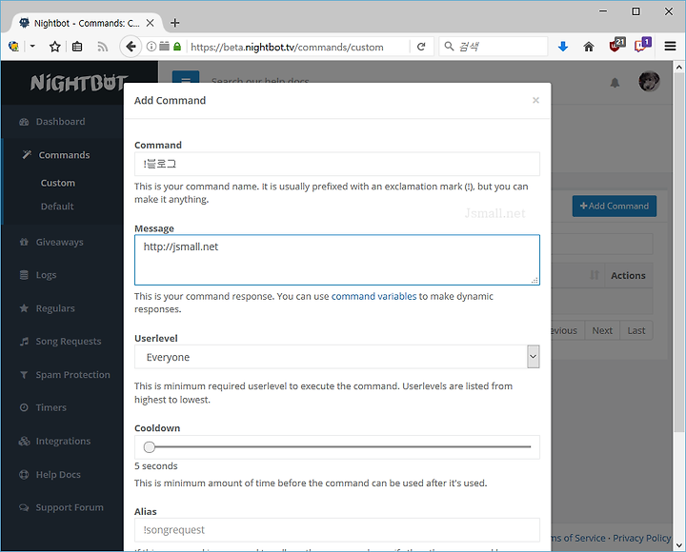Click the RSS feed icon
This screenshot has width=686, height=552.
click(102, 47)
